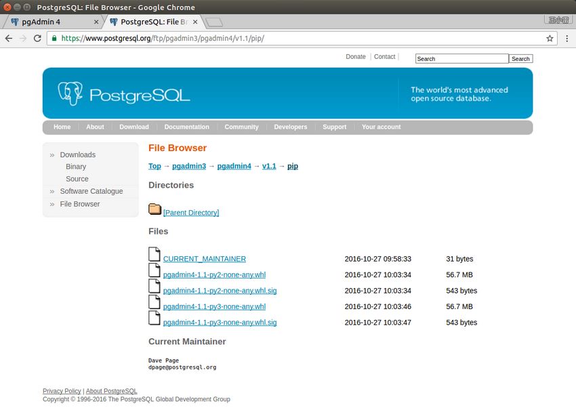Open Your account in the navigation bar
This screenshot has width=576, height=412.
(382, 127)
